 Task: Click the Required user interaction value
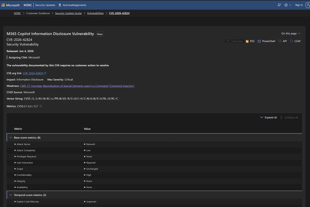point(91,163)
